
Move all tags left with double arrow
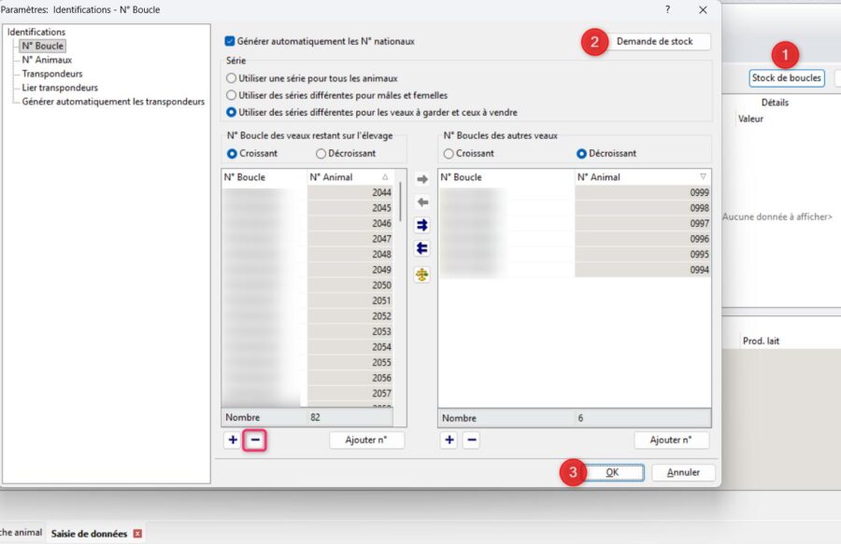tap(422, 248)
